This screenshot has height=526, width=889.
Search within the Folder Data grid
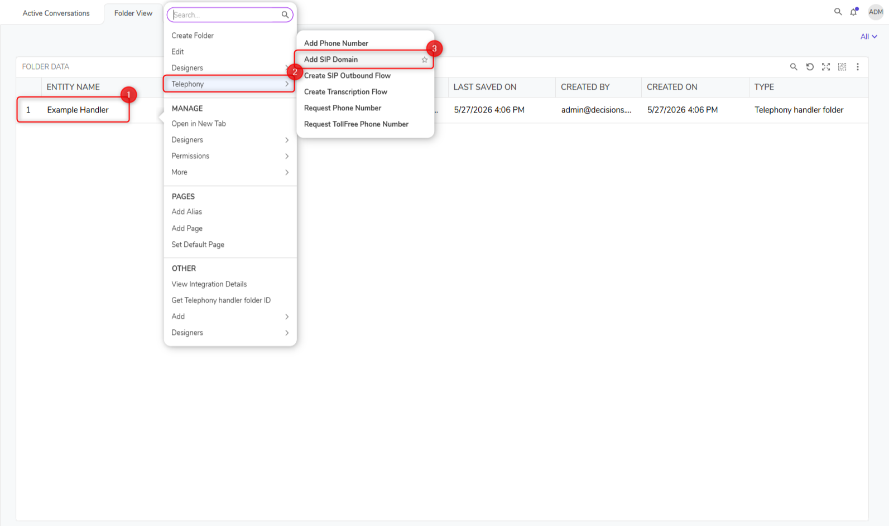[794, 67]
